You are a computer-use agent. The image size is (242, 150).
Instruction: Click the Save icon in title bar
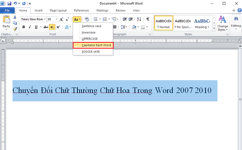(x=9, y=3)
